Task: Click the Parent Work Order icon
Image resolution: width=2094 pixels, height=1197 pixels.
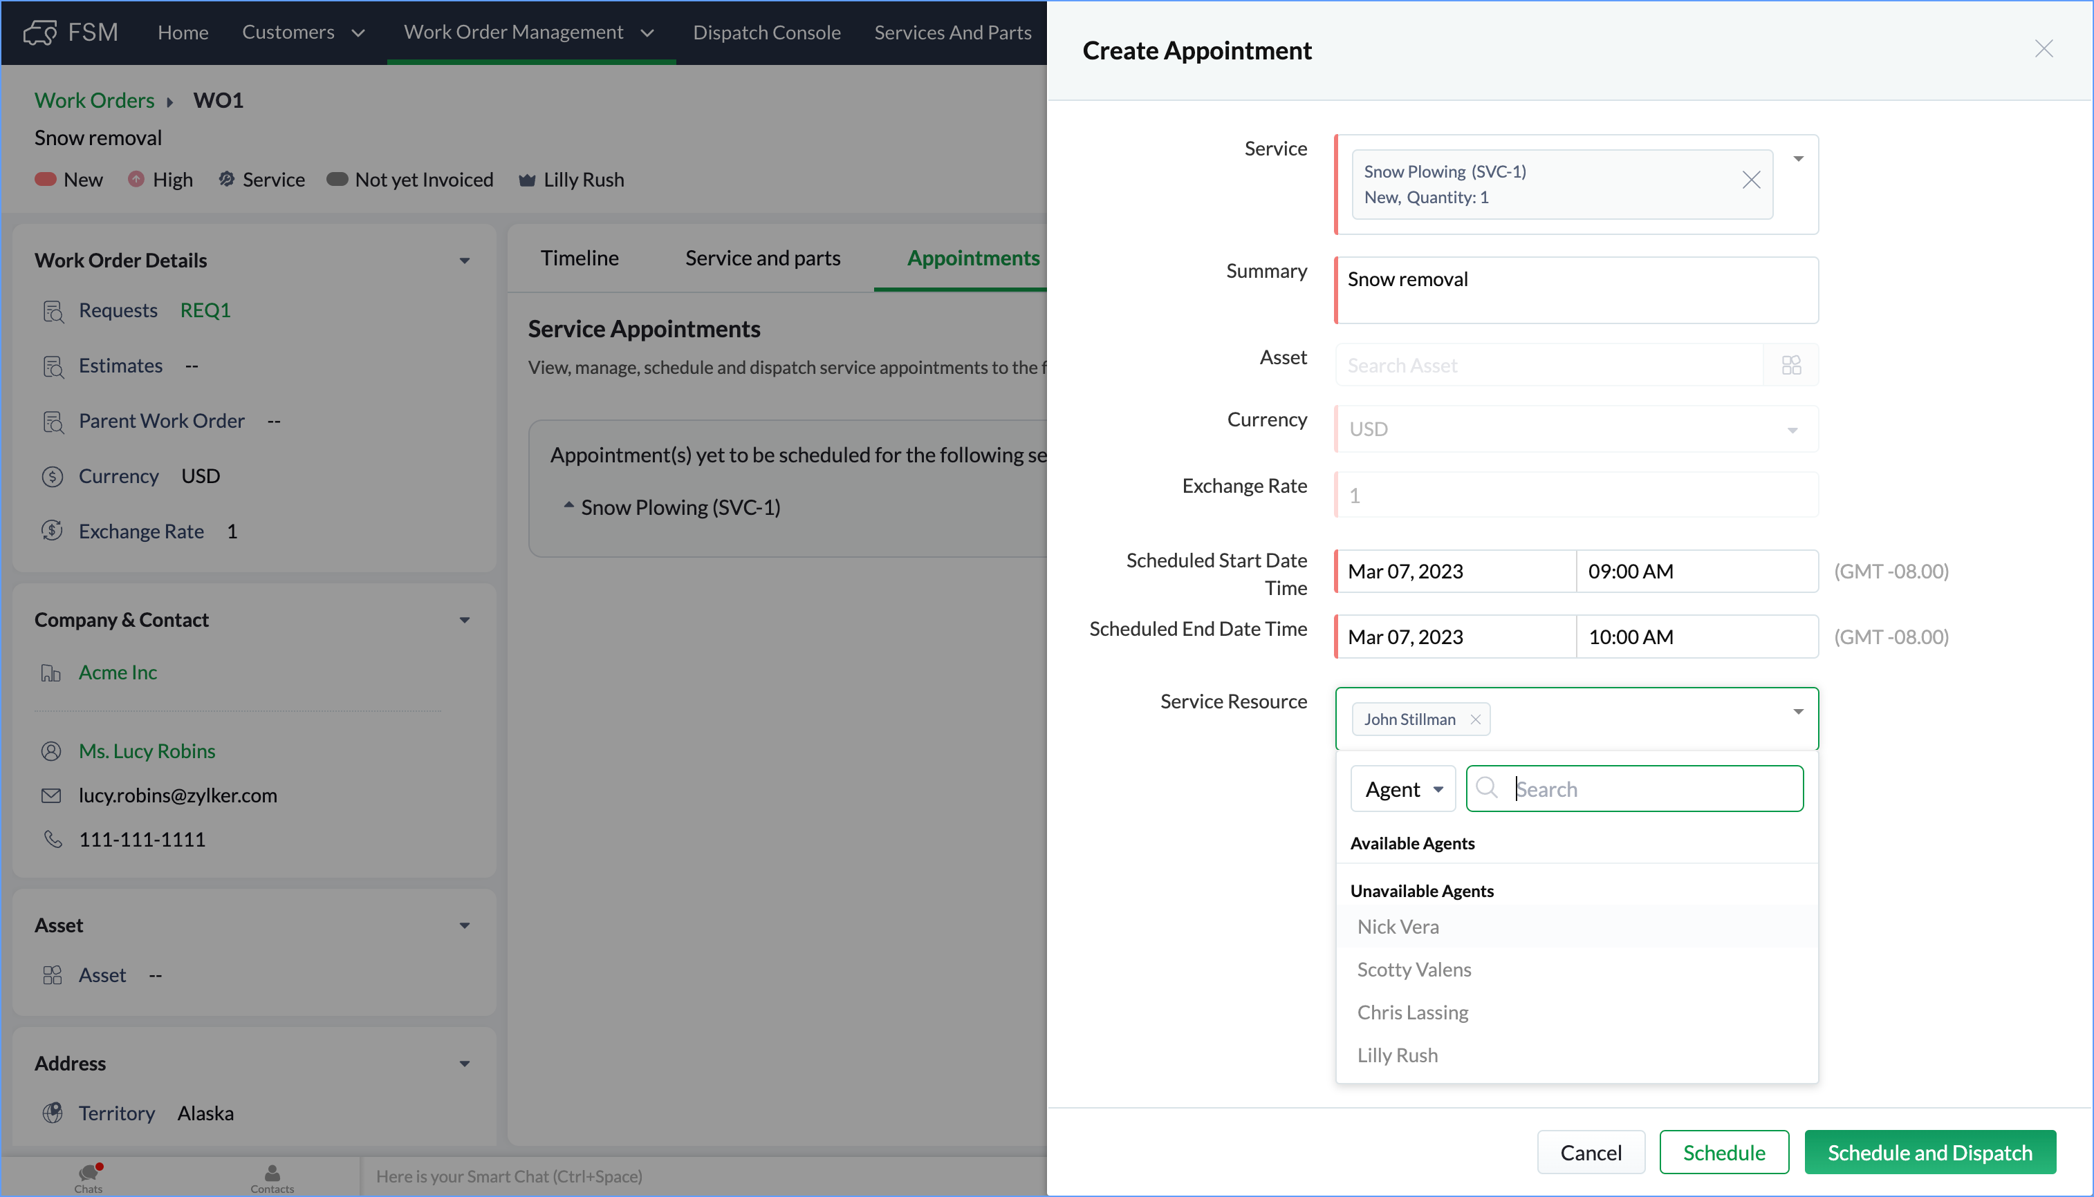Action: 53,421
